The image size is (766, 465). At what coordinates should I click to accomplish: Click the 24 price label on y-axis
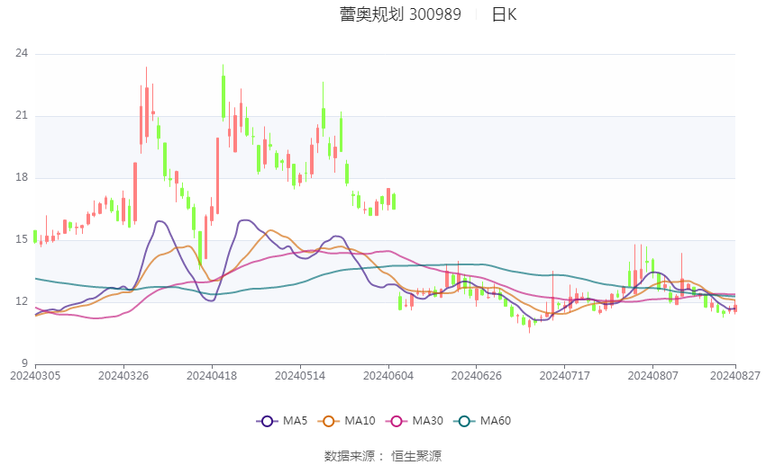[x=22, y=54]
